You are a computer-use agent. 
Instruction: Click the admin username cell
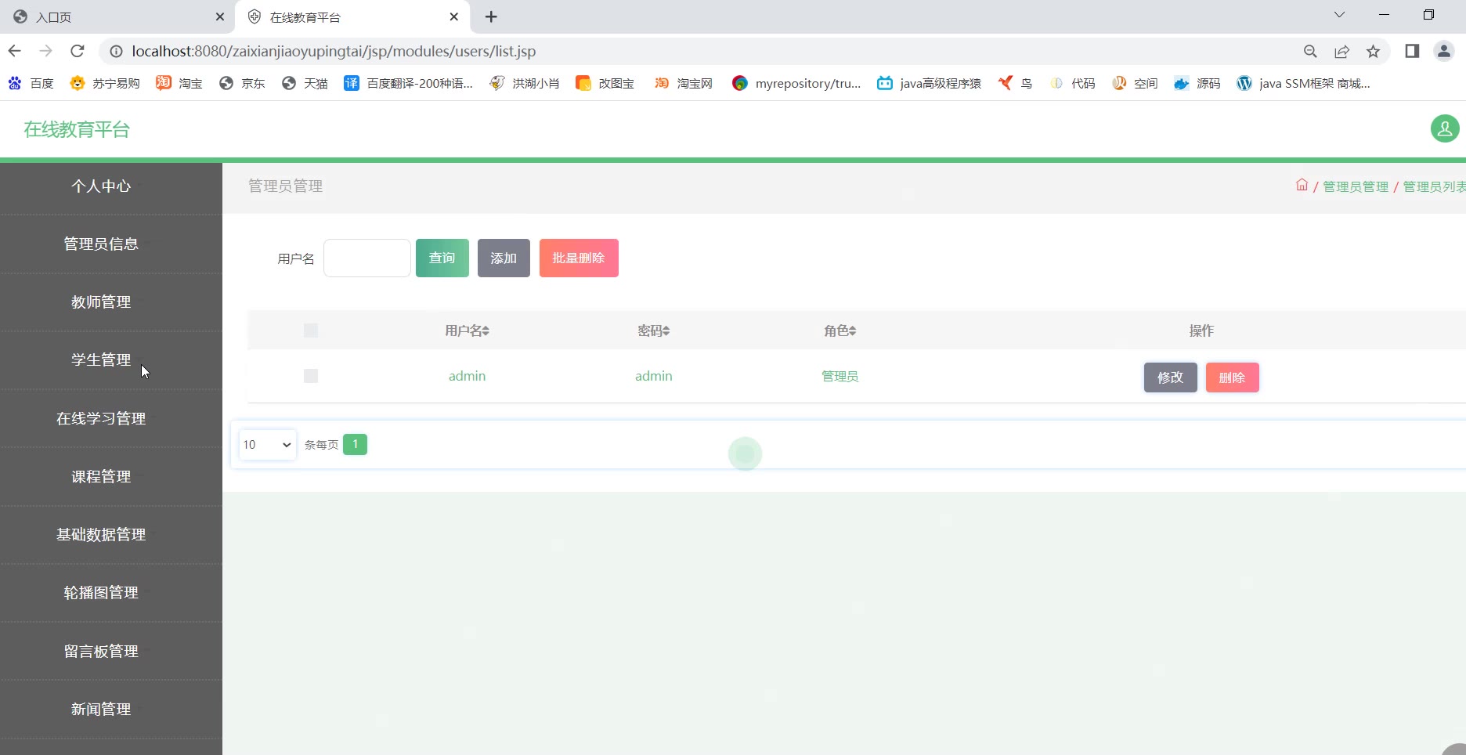468,376
